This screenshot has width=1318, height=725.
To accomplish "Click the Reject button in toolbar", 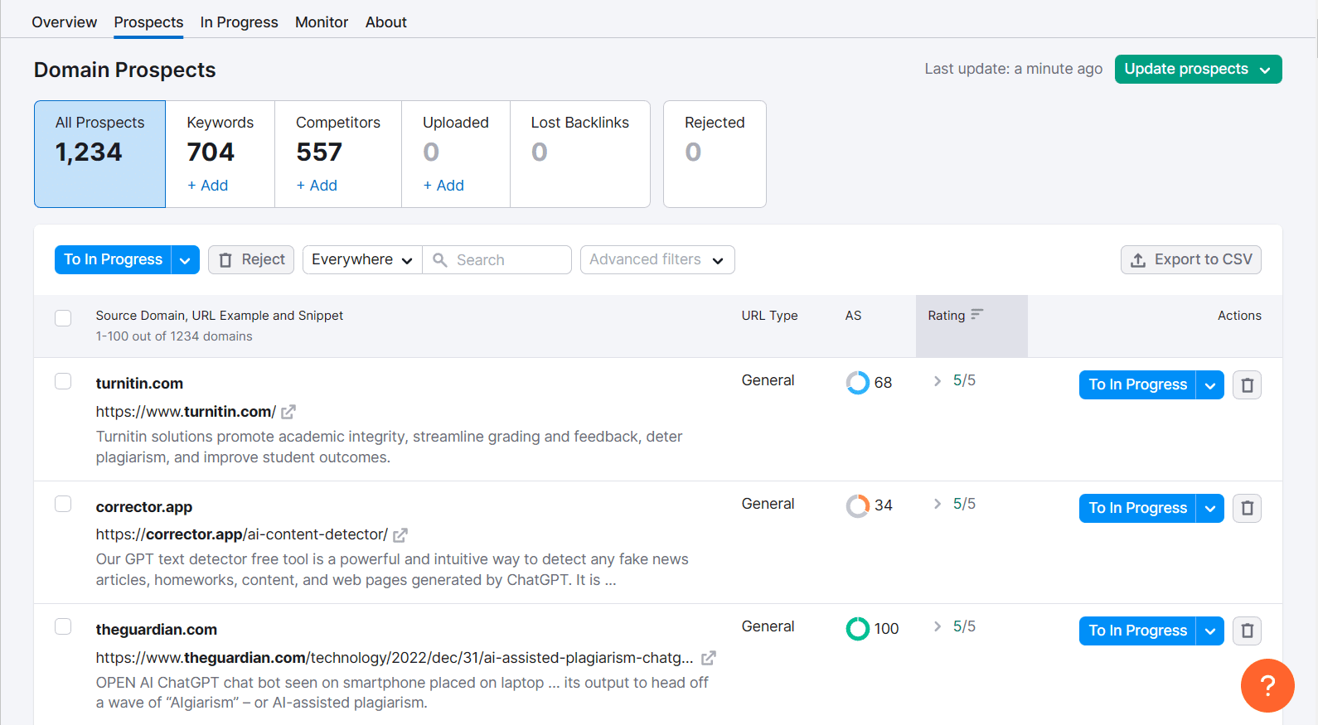I will (x=251, y=260).
